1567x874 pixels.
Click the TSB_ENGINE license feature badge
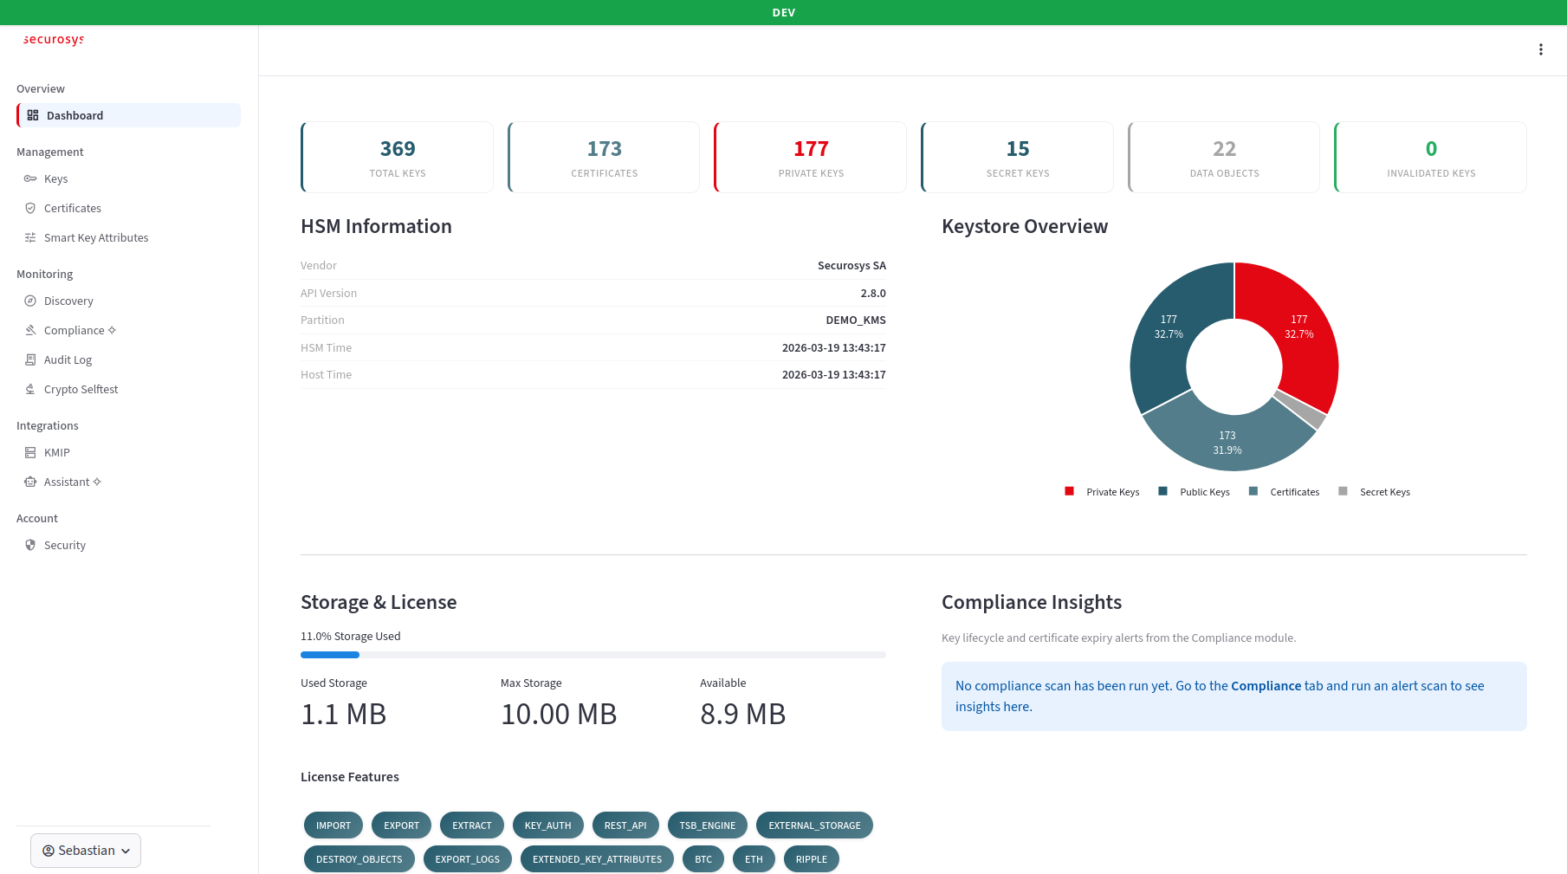click(x=707, y=825)
